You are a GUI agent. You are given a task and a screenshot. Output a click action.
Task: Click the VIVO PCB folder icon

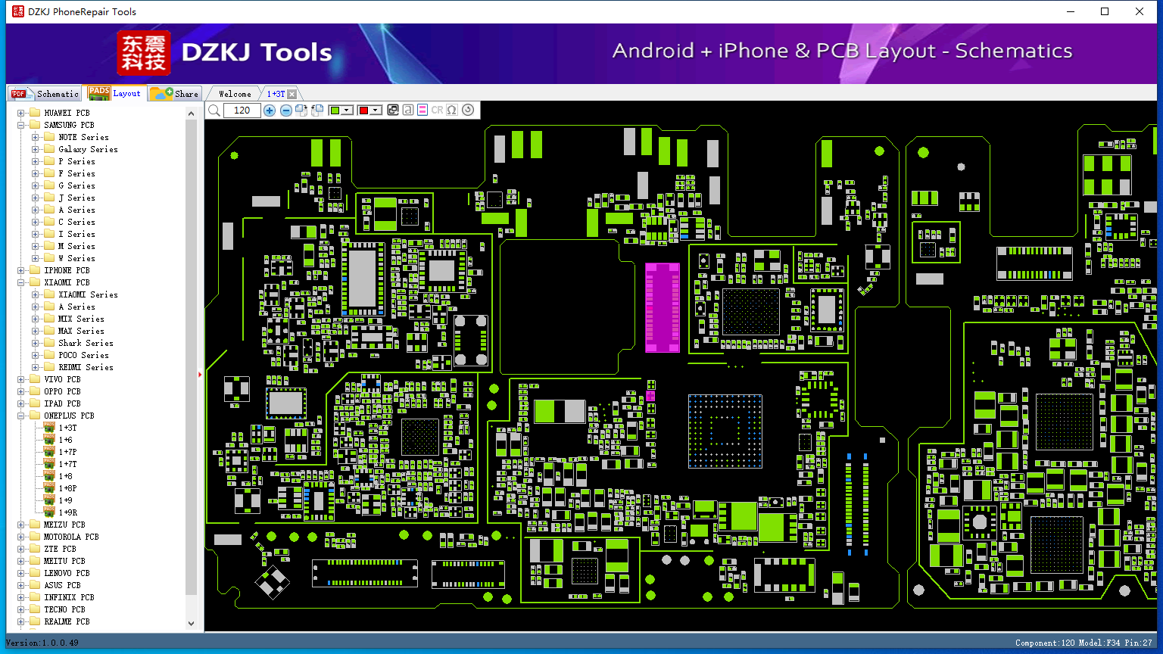coord(34,379)
